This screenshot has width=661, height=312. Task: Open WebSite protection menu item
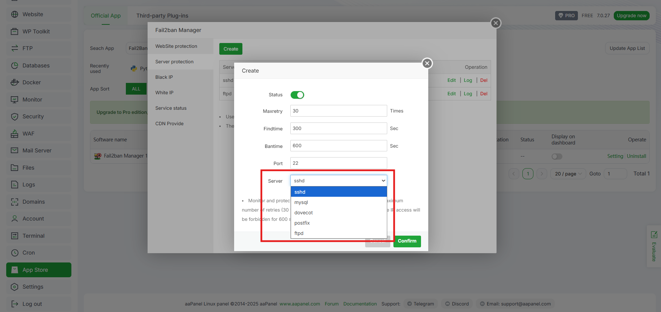pyautogui.click(x=180, y=46)
